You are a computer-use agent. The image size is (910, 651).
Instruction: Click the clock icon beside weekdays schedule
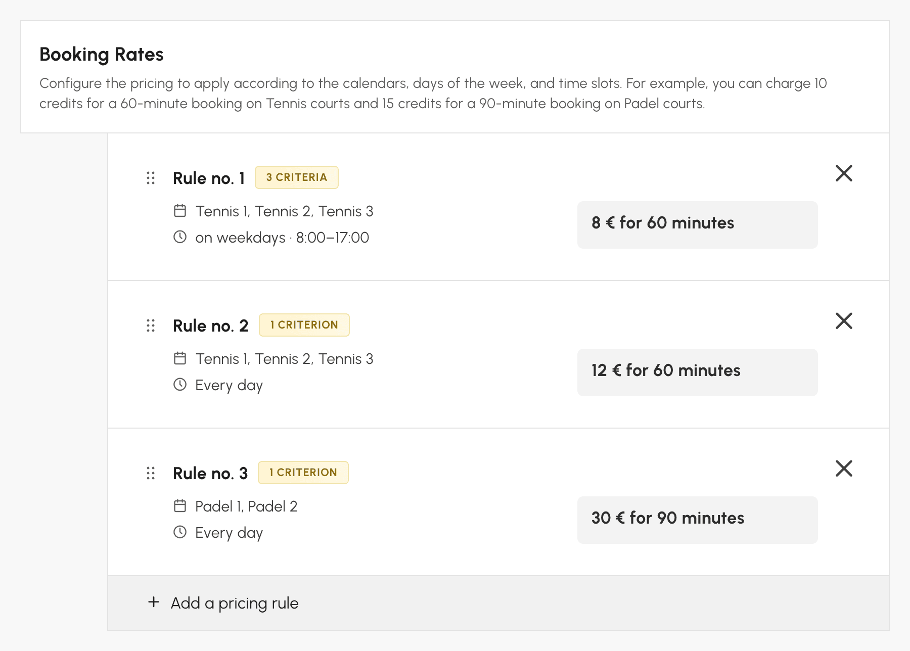[x=180, y=237]
